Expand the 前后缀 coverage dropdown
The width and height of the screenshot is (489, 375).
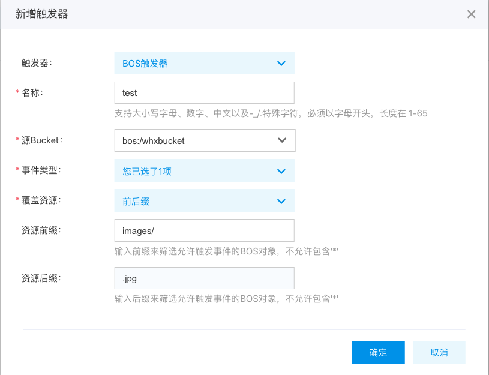204,200
